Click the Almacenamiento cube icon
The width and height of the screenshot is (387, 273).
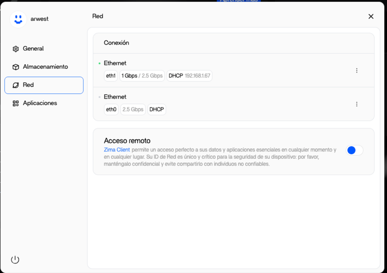(x=15, y=67)
